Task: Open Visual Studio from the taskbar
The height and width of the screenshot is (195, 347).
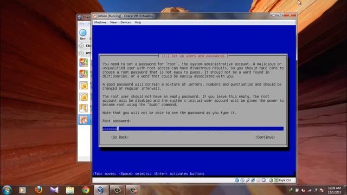Action: 54,190
